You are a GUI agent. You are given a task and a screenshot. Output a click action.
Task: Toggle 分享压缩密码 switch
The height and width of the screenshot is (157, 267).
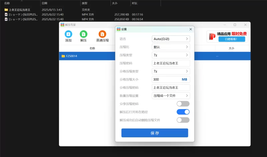[x=183, y=104]
